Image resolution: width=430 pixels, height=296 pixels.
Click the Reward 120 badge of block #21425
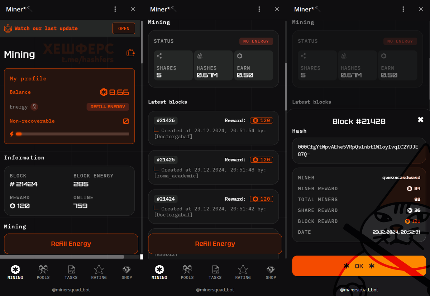pyautogui.click(x=262, y=160)
